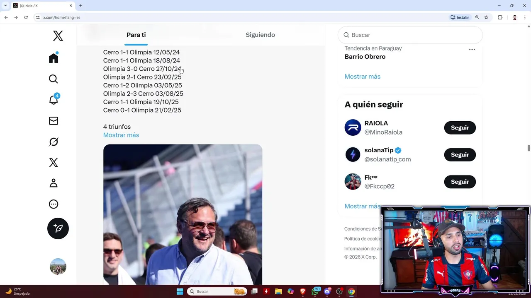This screenshot has height=298, width=531.
Task: Switch to the Siguiendo tab
Action: pyautogui.click(x=260, y=35)
